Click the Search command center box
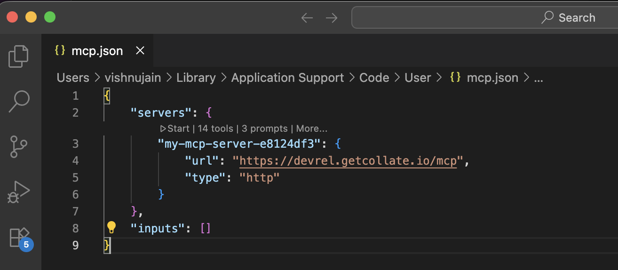 (x=484, y=18)
